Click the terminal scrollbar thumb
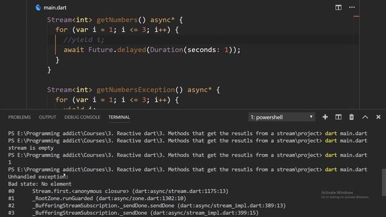This screenshot has width=386, height=217. coord(384,182)
